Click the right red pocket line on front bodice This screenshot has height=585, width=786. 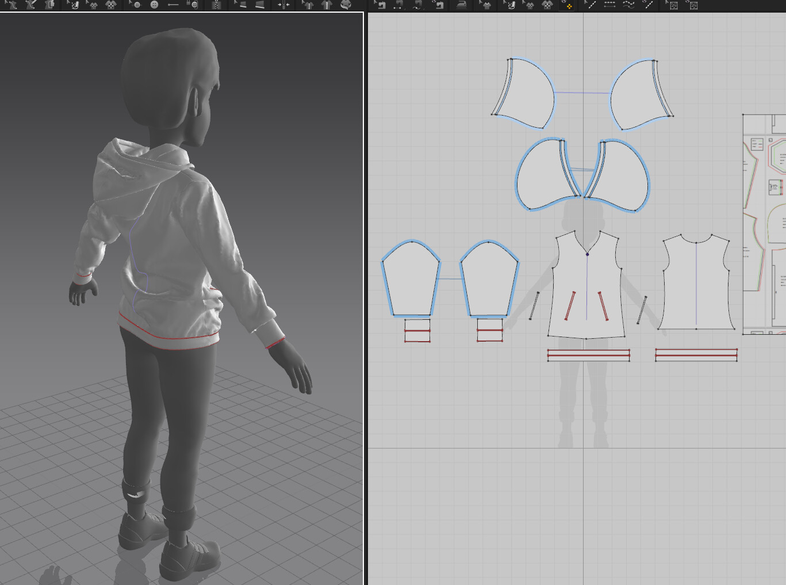(603, 306)
